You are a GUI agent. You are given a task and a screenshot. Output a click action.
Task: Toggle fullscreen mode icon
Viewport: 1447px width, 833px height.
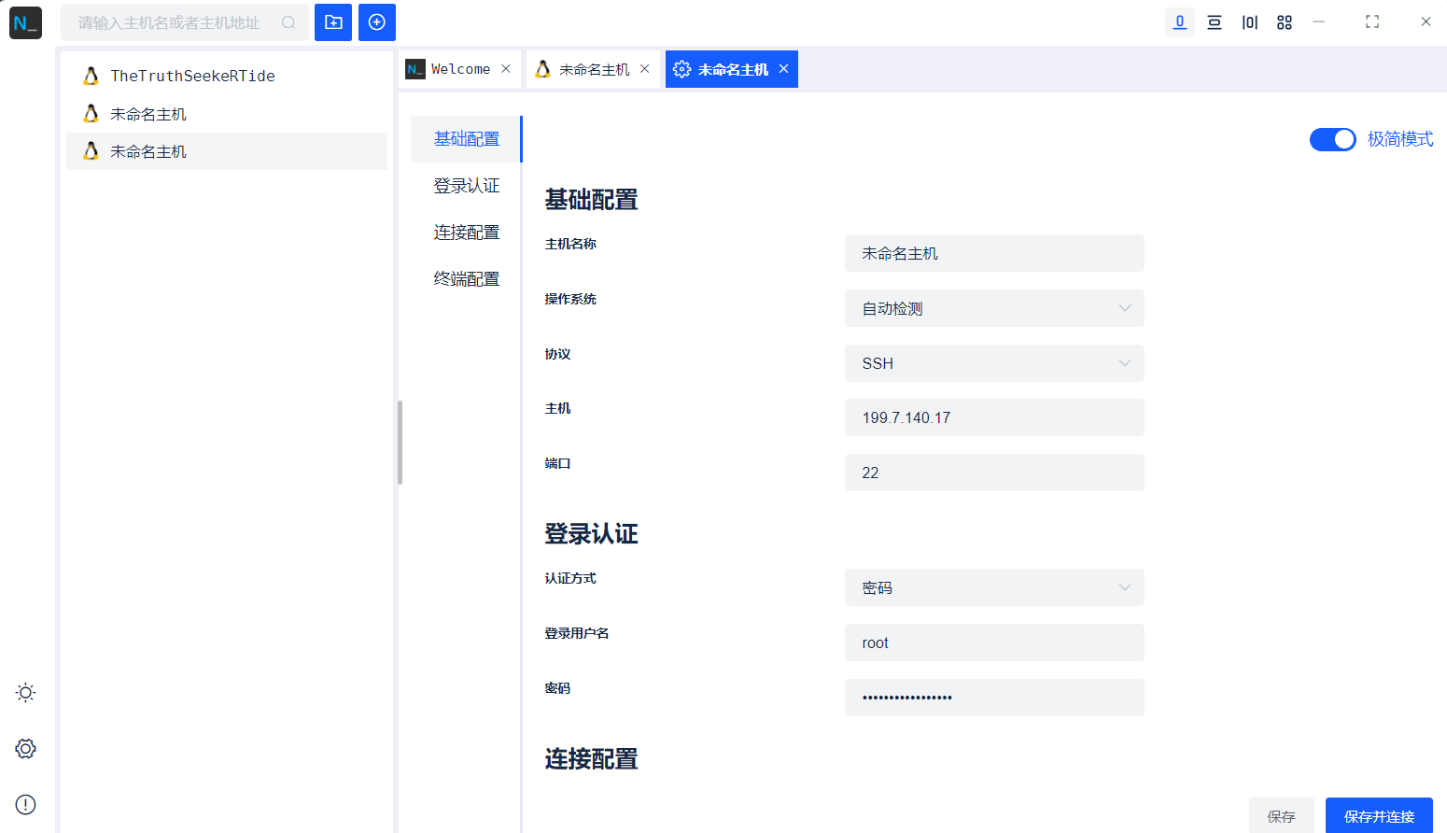point(1372,21)
